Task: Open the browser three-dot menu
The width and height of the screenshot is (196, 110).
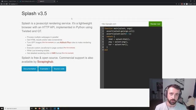Action: [194, 4]
